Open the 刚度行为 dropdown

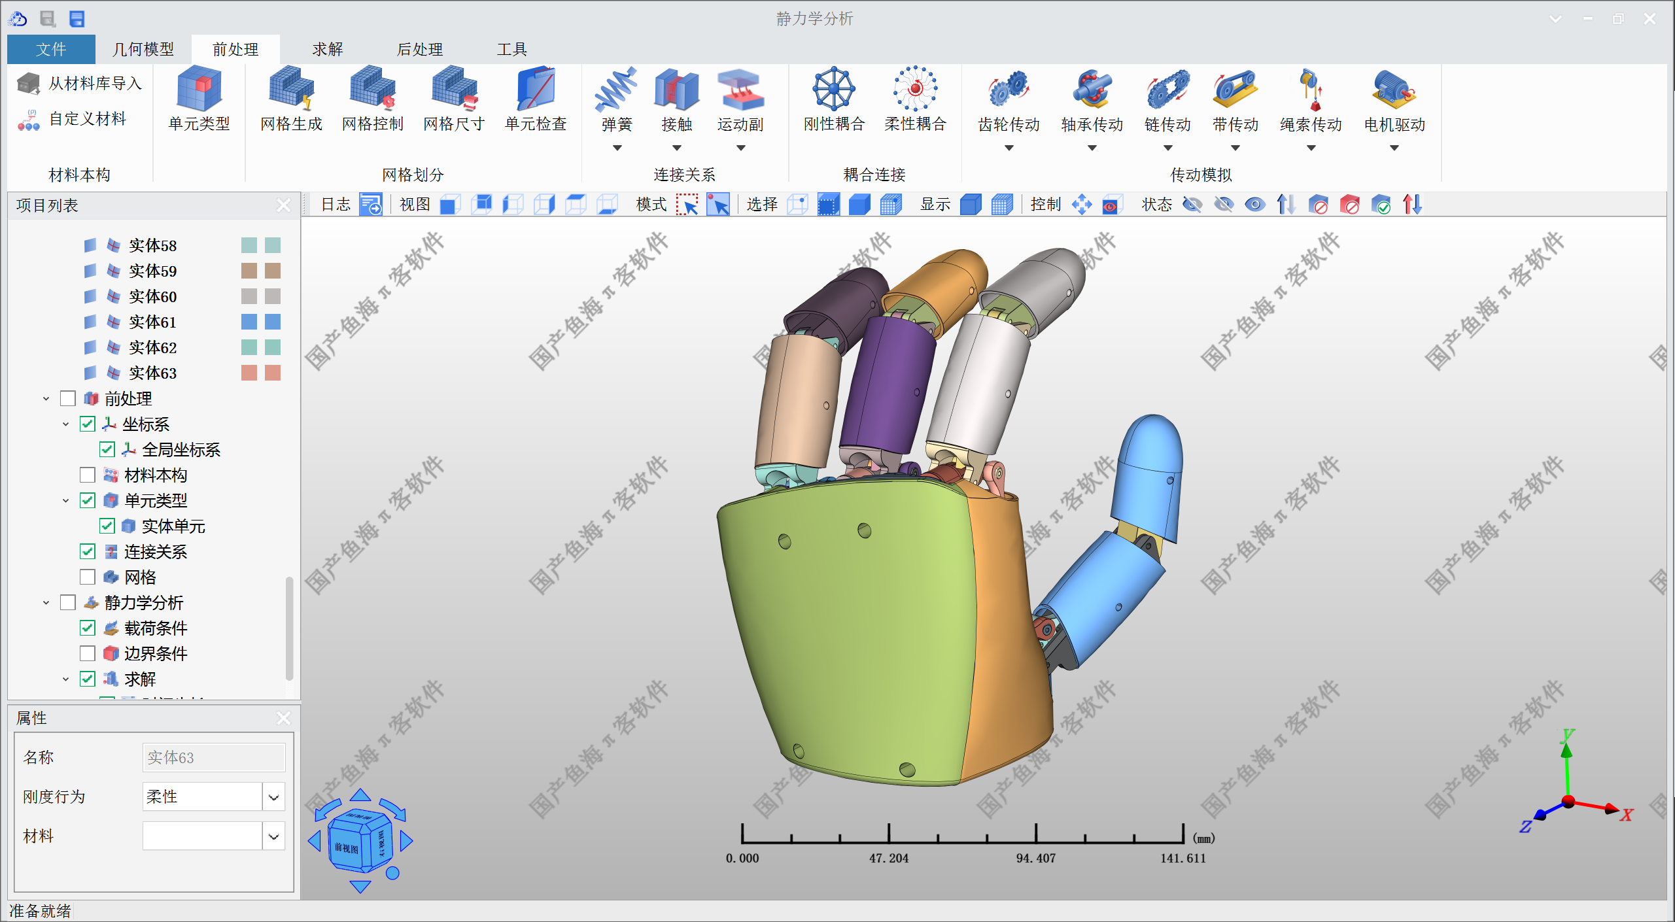pos(273,796)
